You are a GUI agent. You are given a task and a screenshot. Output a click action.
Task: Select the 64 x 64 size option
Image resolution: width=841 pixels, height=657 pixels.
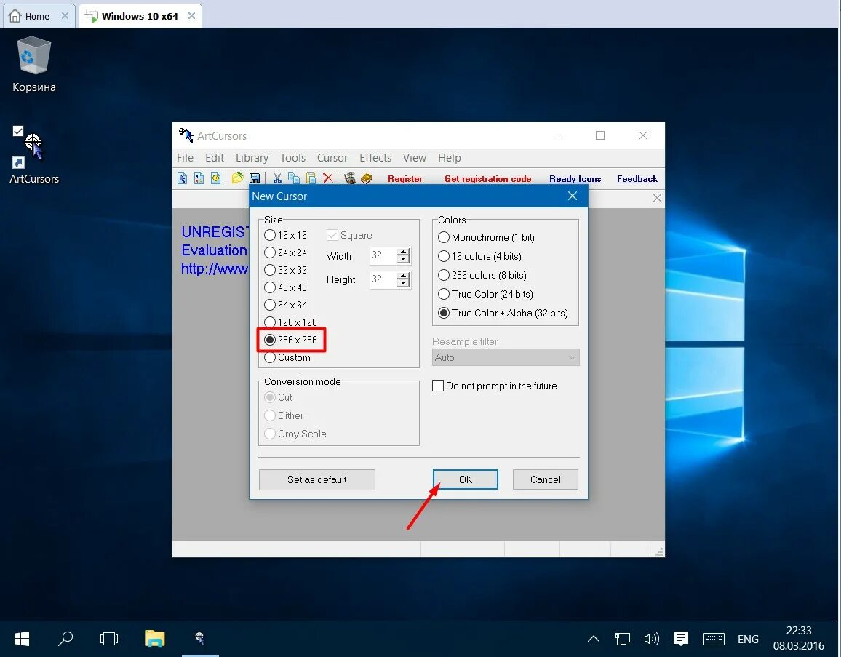pyautogui.click(x=285, y=305)
